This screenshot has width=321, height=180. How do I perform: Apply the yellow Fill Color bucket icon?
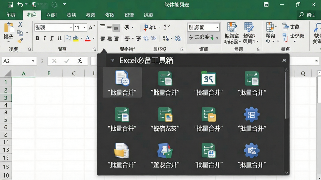[x=76, y=38]
